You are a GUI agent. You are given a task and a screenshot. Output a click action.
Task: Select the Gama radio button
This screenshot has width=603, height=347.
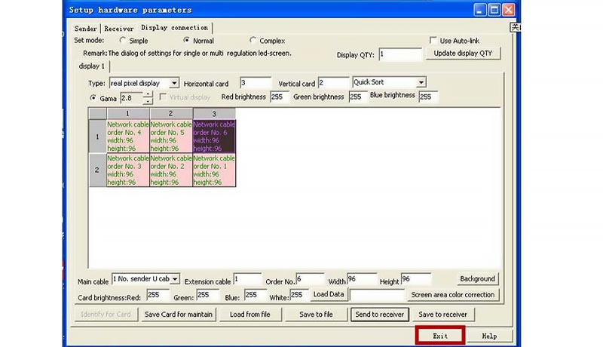pyautogui.click(x=93, y=98)
